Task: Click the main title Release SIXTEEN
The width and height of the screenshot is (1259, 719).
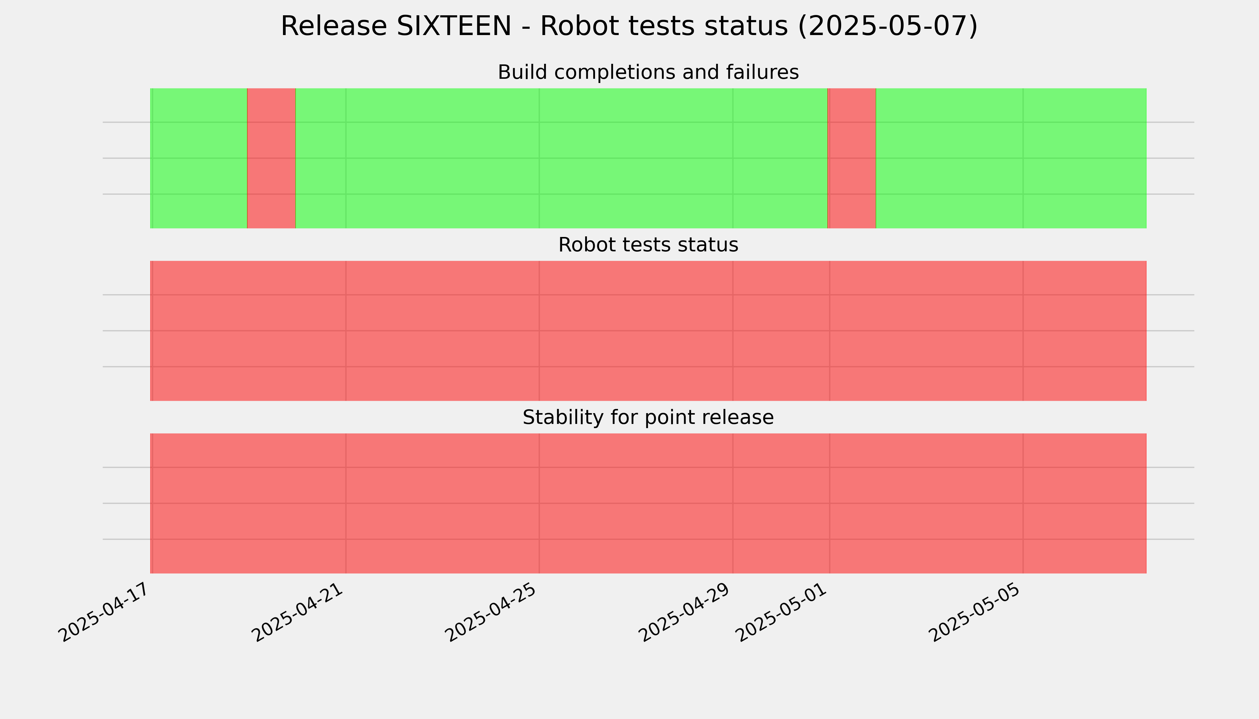Action: click(x=629, y=26)
